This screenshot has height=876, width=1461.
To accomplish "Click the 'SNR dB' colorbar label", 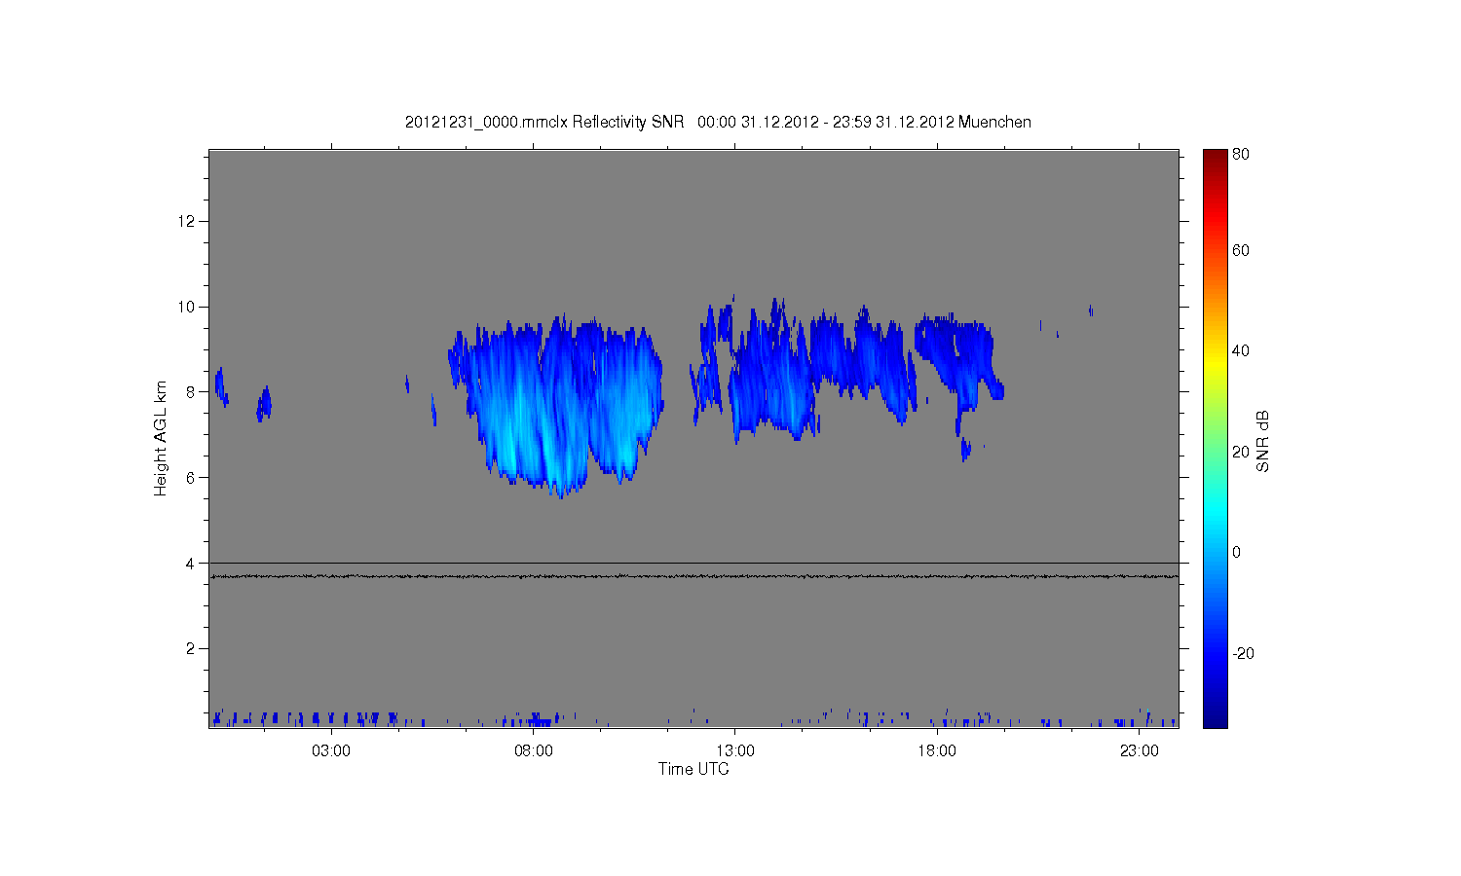I will coord(1263,441).
